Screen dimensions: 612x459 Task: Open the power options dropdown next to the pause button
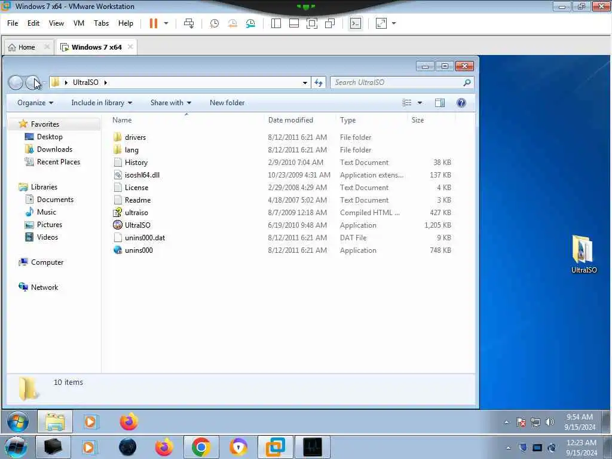[x=166, y=23]
